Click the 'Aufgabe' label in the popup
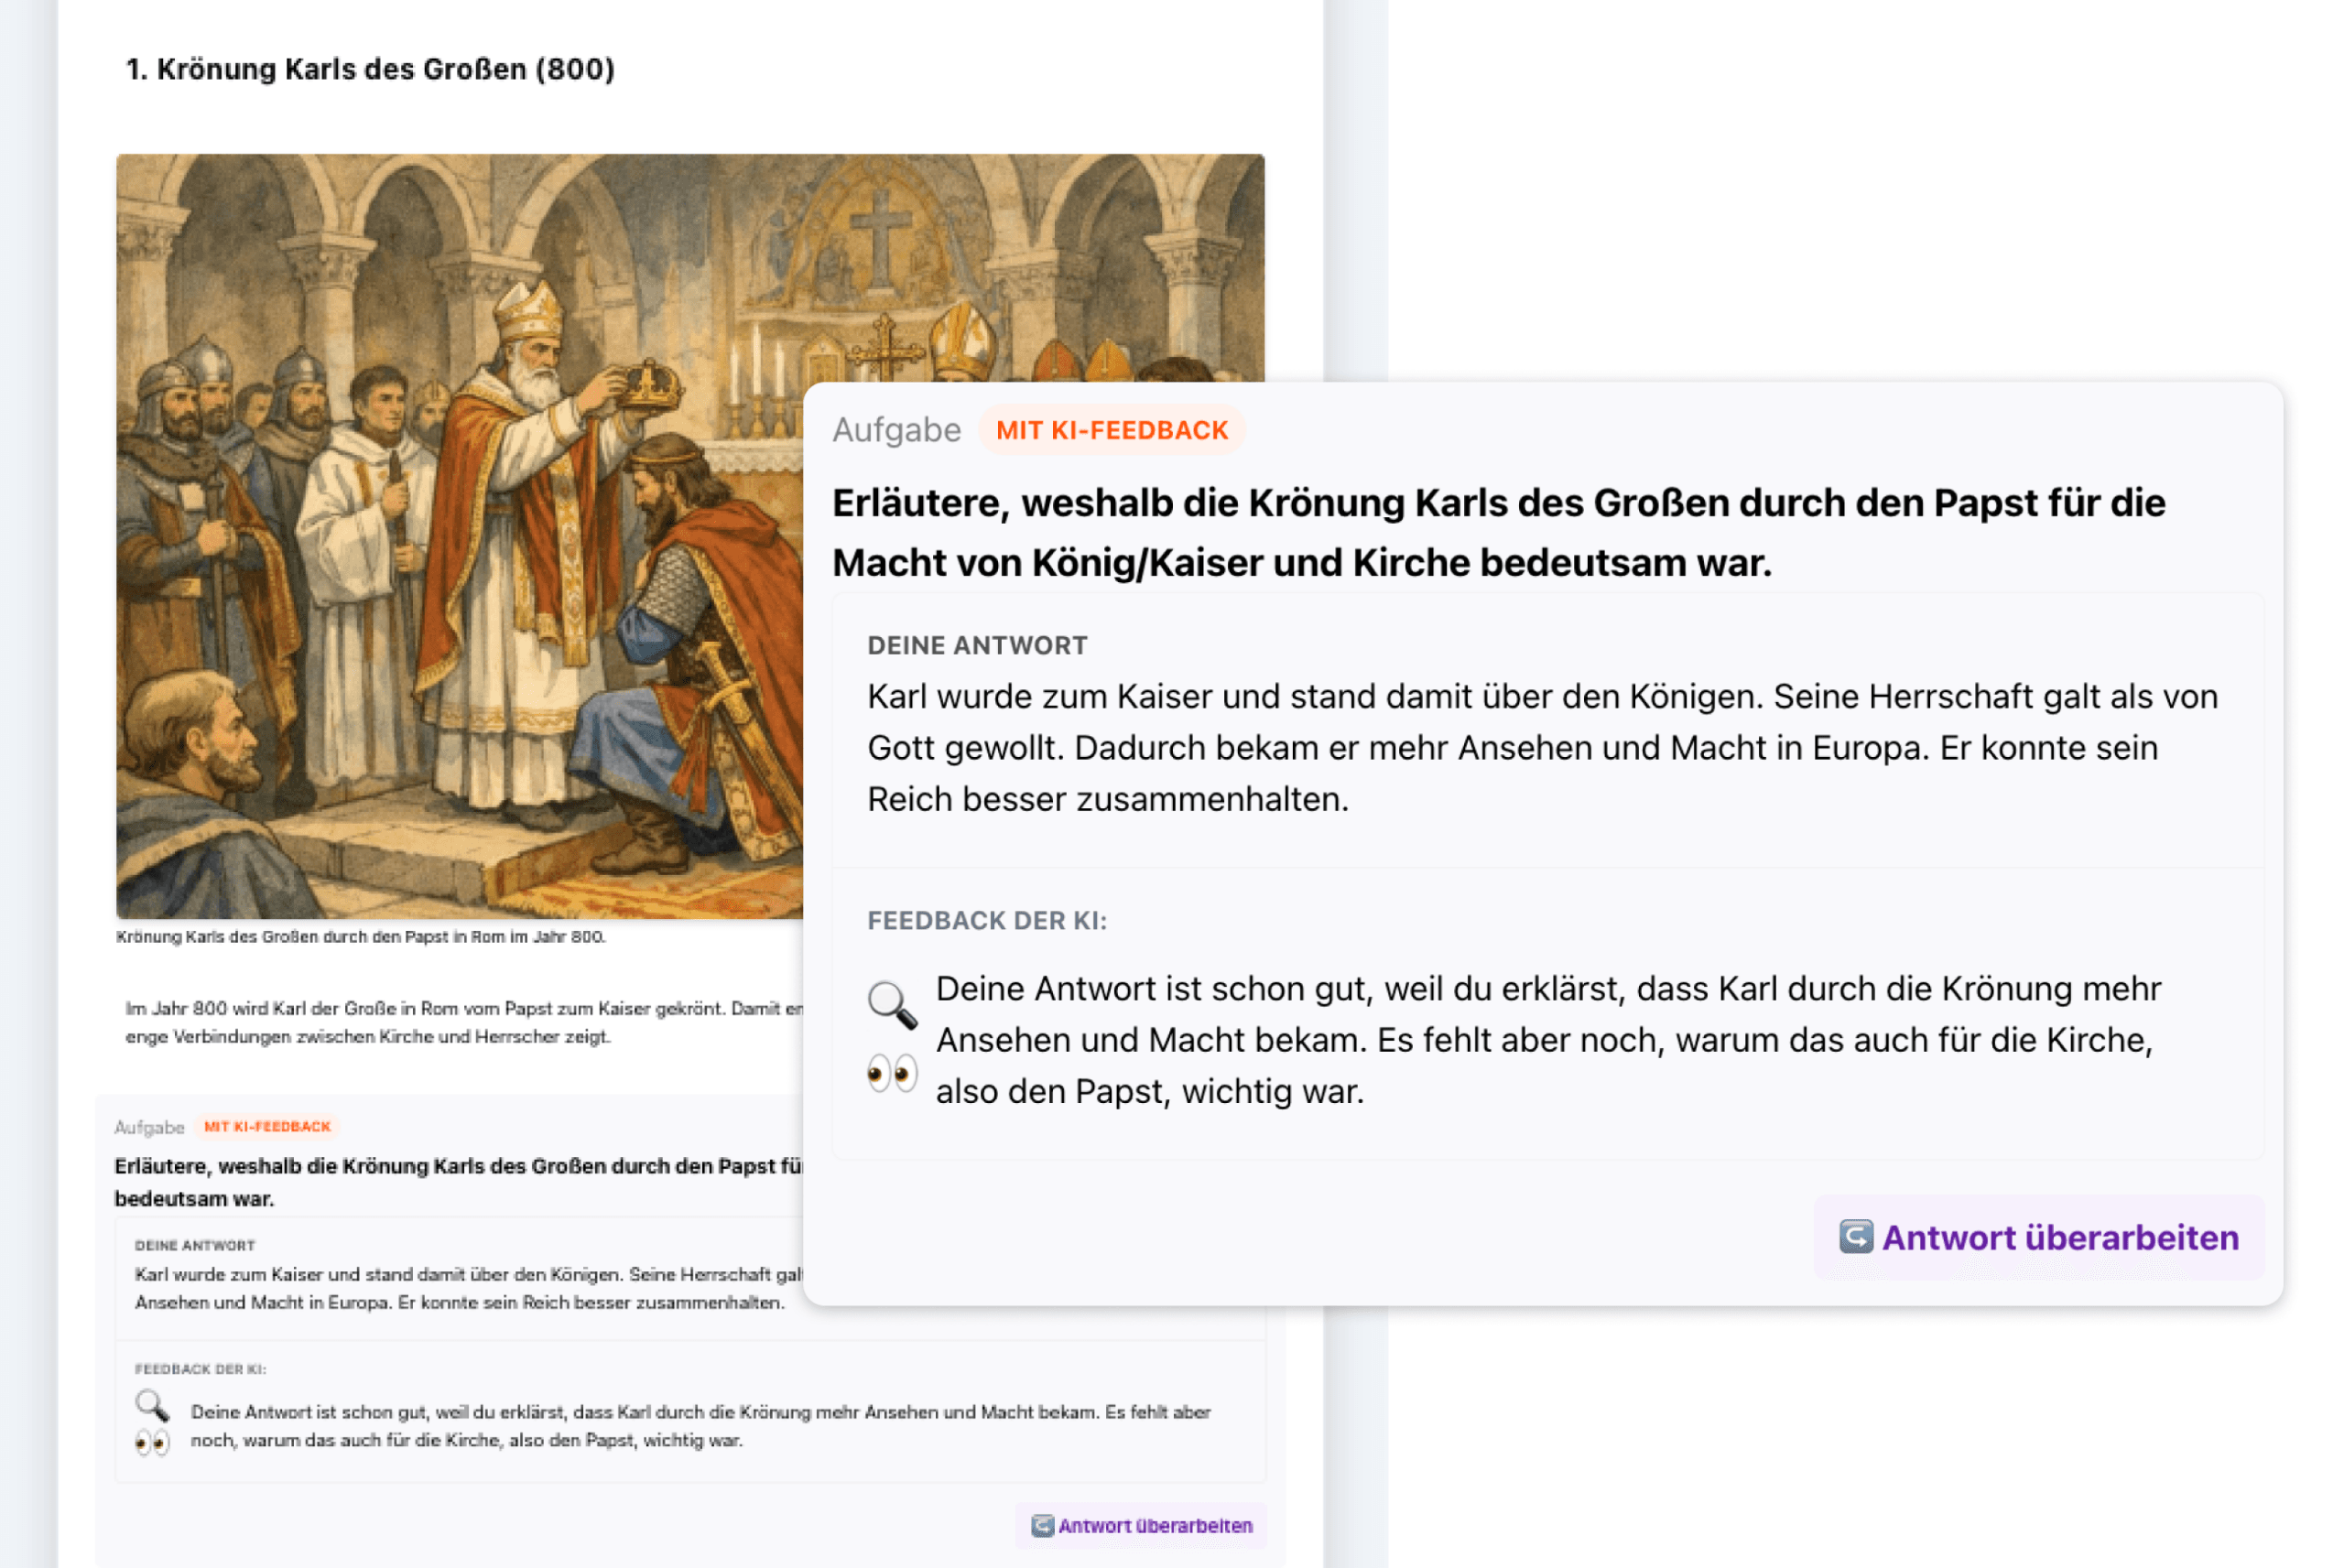This screenshot has height=1568, width=2344. pos(896,430)
